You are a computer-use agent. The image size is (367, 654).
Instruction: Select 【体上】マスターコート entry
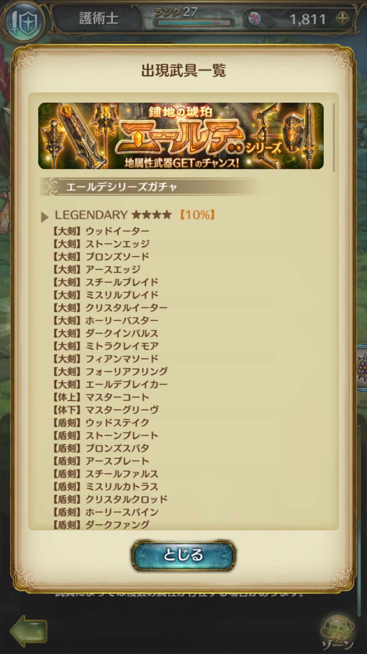coord(100,397)
